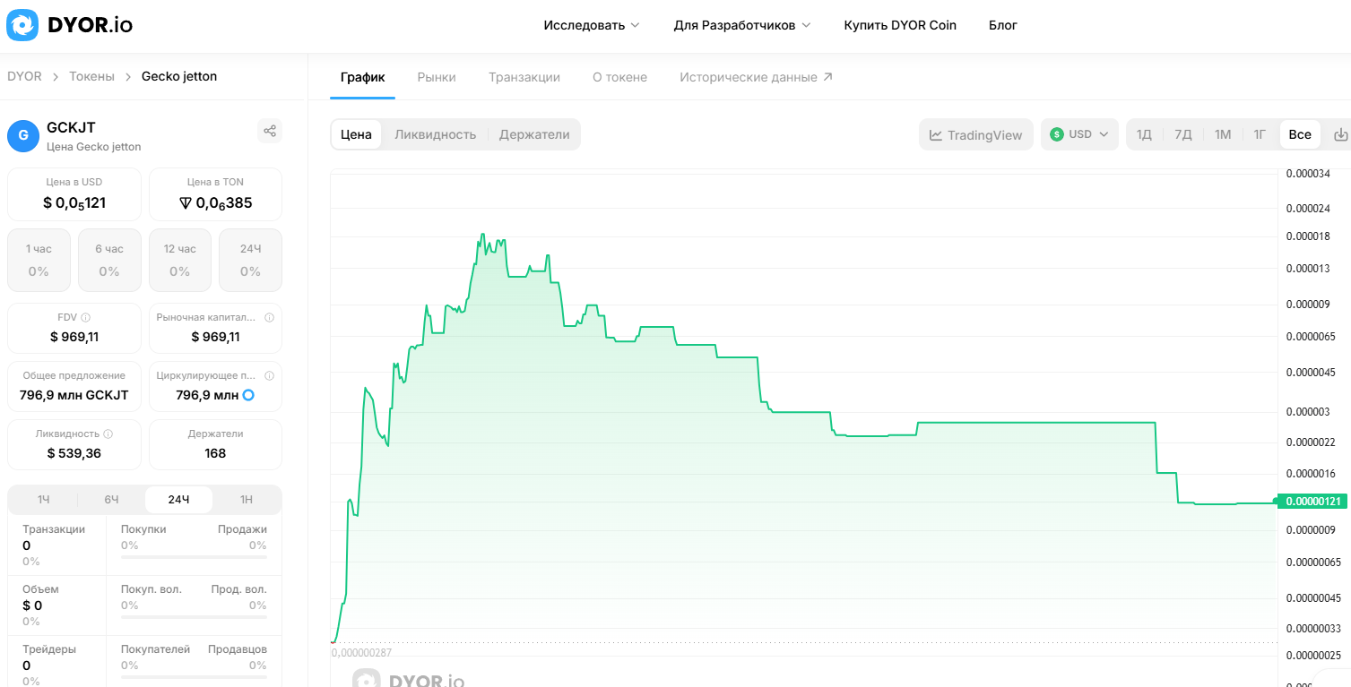Click the $ 539,36 liquidity value
This screenshot has height=687, width=1351.
coord(74,453)
